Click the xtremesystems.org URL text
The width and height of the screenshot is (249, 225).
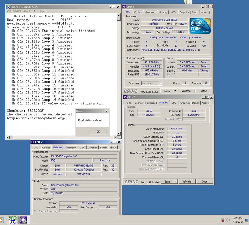coord(37,118)
